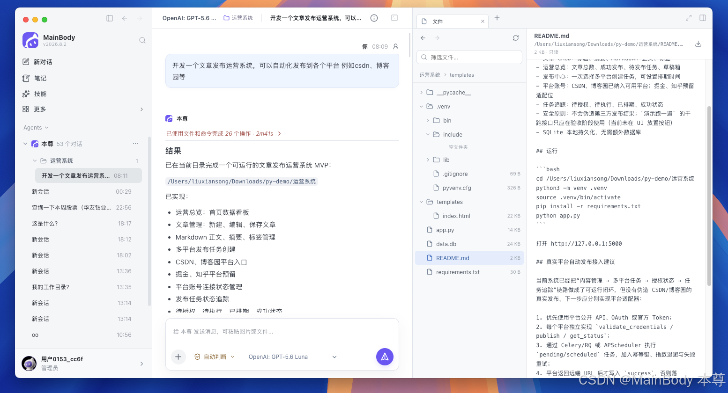Collapse the 运营系统 folder in sidebar

coord(35,160)
